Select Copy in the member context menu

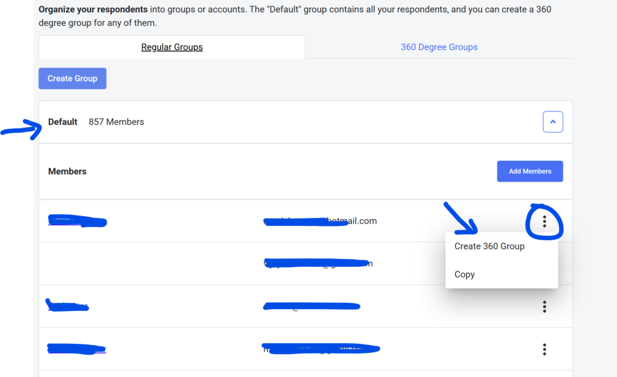465,275
